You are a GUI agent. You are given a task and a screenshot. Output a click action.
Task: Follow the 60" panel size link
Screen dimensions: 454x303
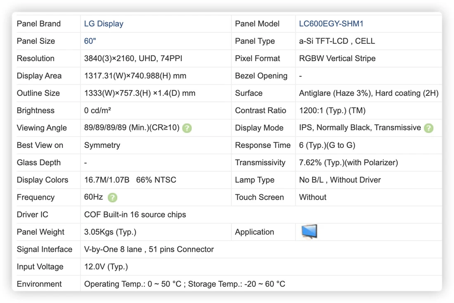tap(90, 41)
